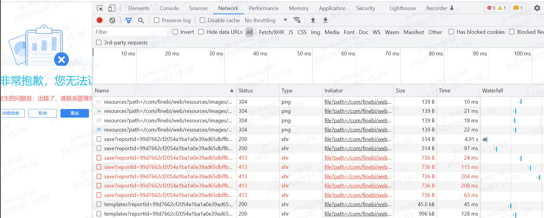Screen dimensions: 544x218
Task: Export HAR file with the download arrow
Action: [x=326, y=20]
